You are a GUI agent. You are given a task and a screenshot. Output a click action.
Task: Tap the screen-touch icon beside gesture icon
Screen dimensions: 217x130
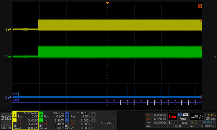tap(9, 127)
